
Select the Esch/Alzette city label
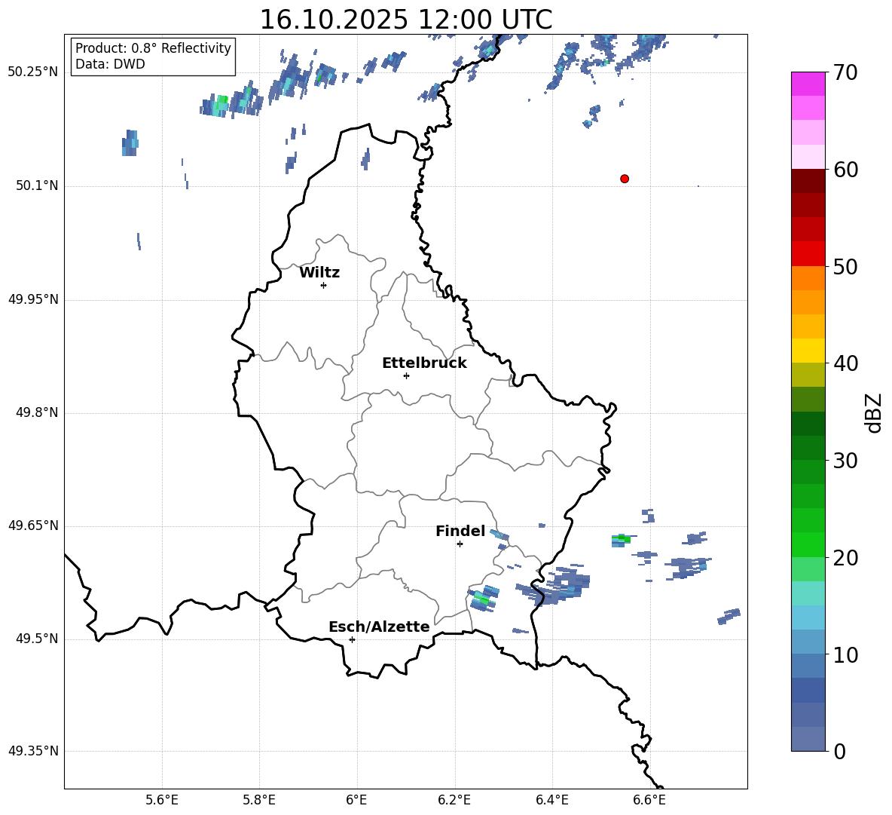(379, 627)
